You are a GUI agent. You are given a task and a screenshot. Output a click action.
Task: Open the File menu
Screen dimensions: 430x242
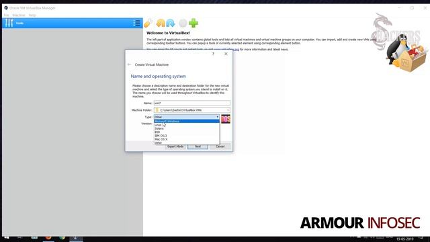coord(6,15)
